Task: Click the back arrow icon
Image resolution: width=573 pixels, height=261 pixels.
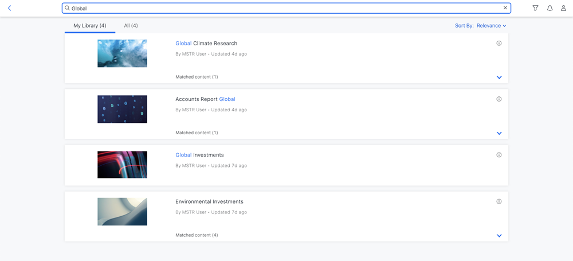Action: pyautogui.click(x=9, y=8)
